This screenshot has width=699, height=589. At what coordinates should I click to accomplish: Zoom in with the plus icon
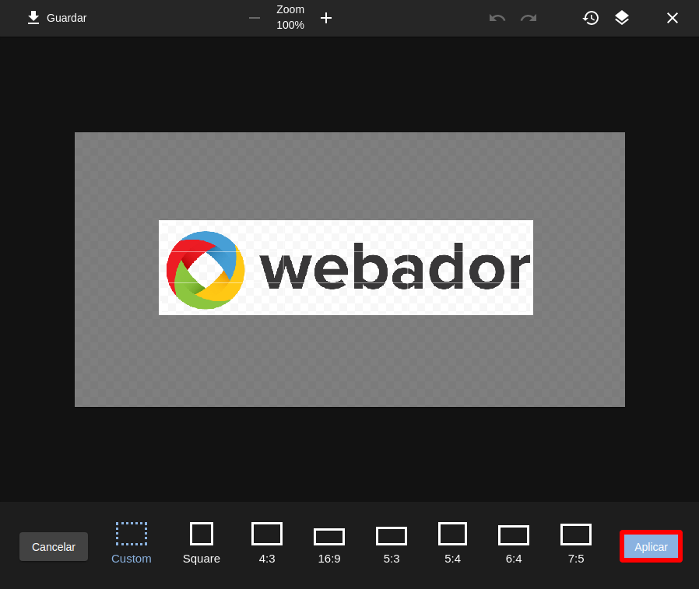326,18
